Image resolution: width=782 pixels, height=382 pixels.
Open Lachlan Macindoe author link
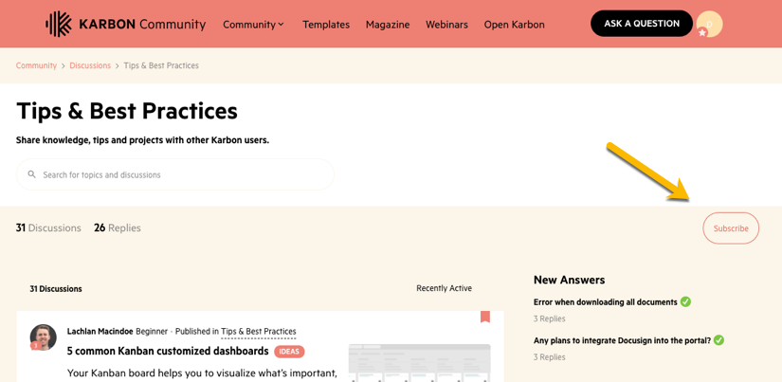click(x=100, y=331)
